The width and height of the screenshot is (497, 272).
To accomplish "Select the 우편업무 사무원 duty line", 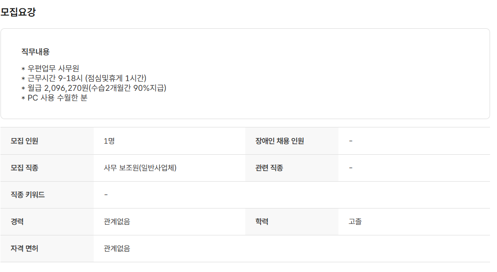I will tap(53, 69).
